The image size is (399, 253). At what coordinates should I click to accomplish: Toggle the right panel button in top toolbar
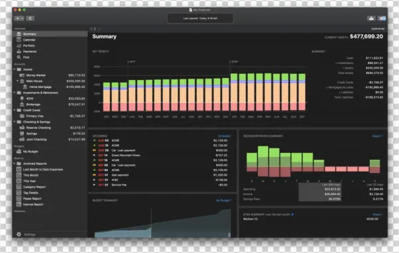(382, 19)
